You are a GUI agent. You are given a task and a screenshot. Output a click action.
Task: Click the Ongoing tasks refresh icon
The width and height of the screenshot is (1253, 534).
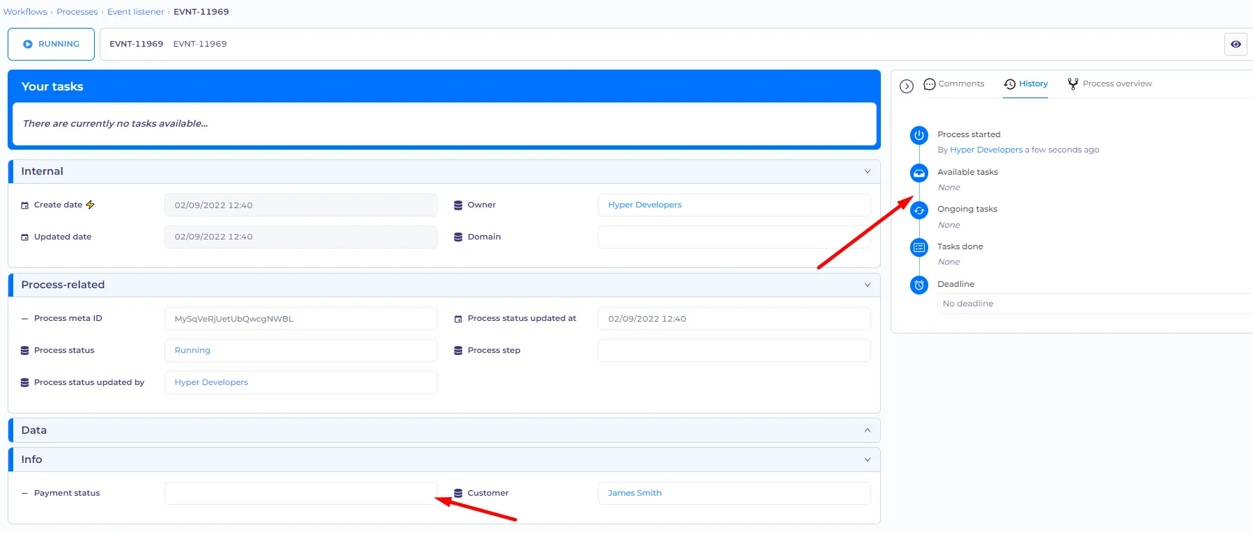point(919,210)
